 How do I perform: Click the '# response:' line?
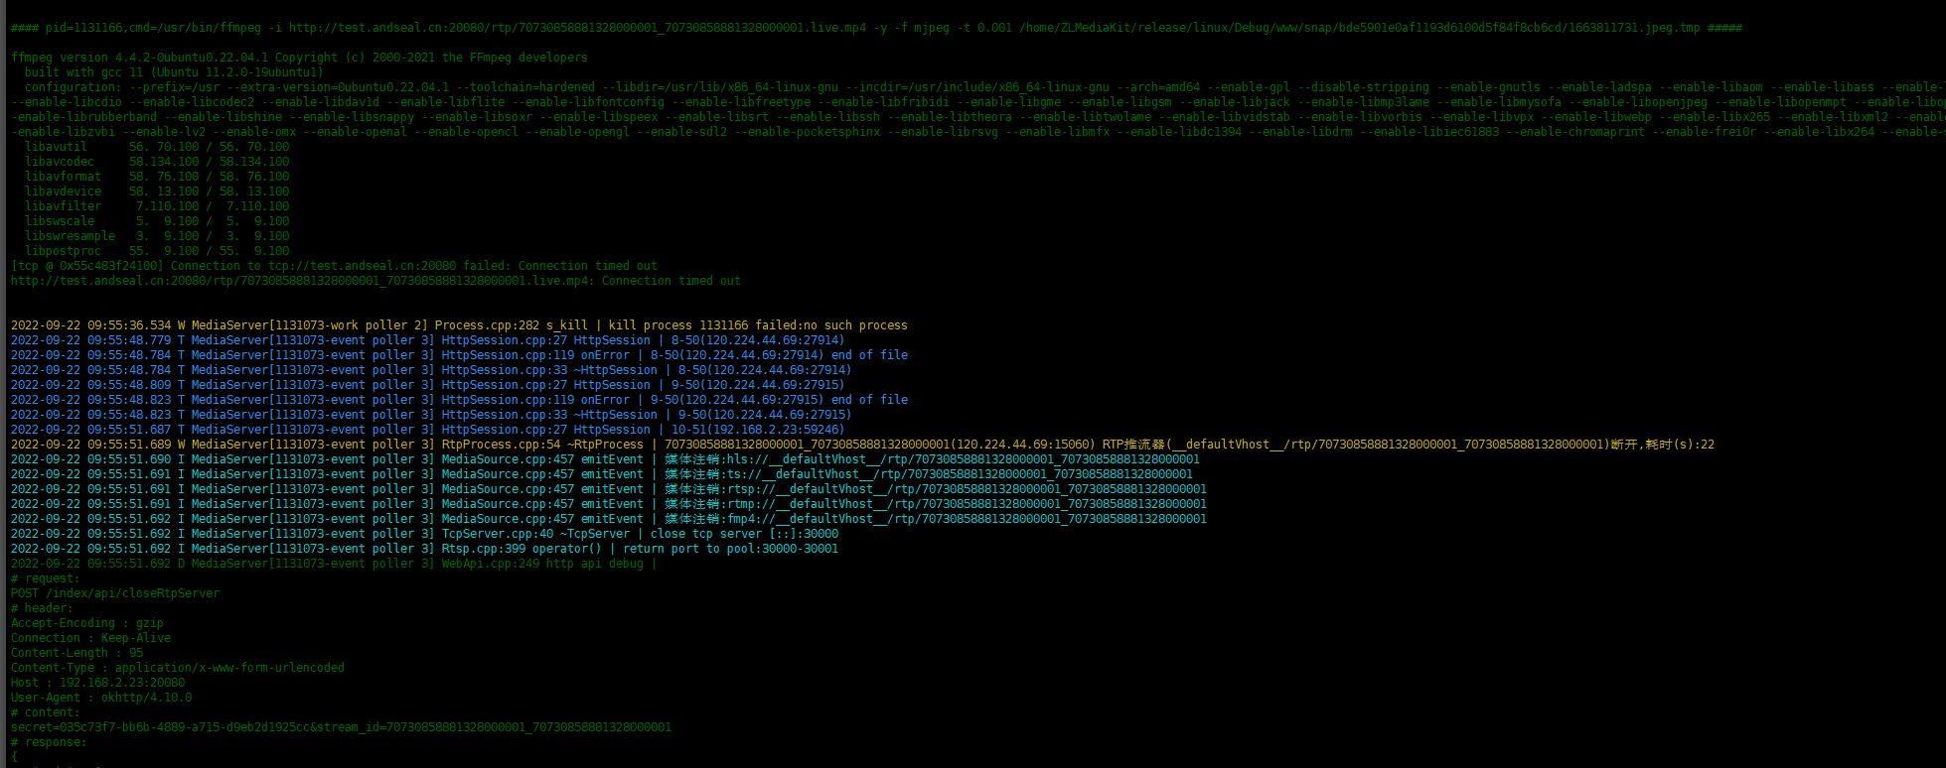49,742
